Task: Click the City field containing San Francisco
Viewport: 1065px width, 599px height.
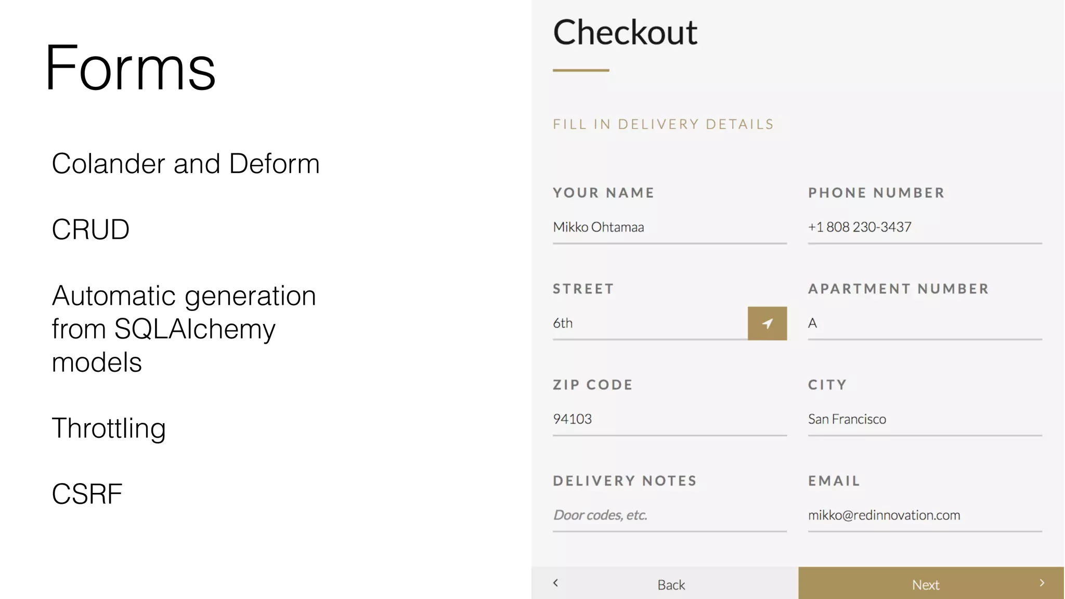Action: coord(924,419)
